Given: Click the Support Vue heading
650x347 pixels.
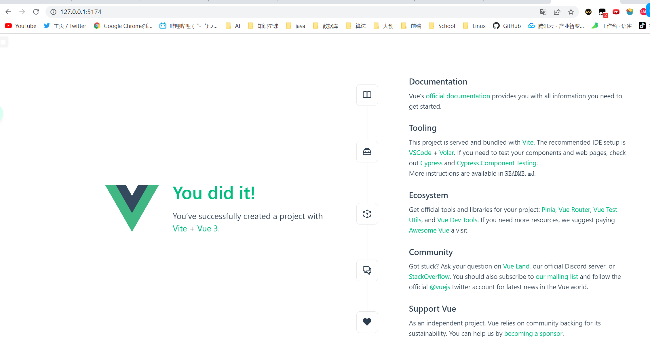Looking at the screenshot, I should pyautogui.click(x=432, y=309).
